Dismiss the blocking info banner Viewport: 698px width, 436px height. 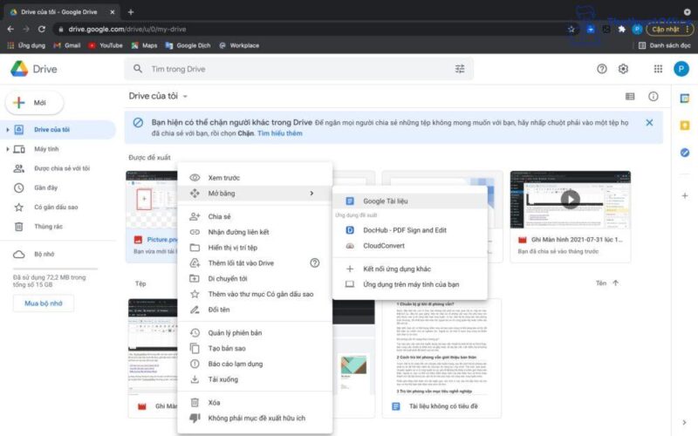(x=649, y=122)
